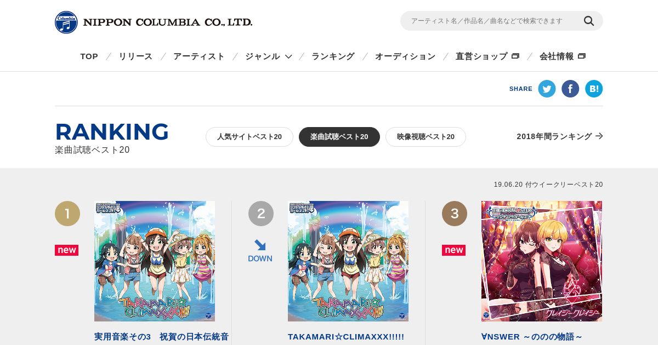Open 実用音楽その3 祝賀の日本伝統音 link
The height and width of the screenshot is (345, 658).
pyautogui.click(x=162, y=337)
